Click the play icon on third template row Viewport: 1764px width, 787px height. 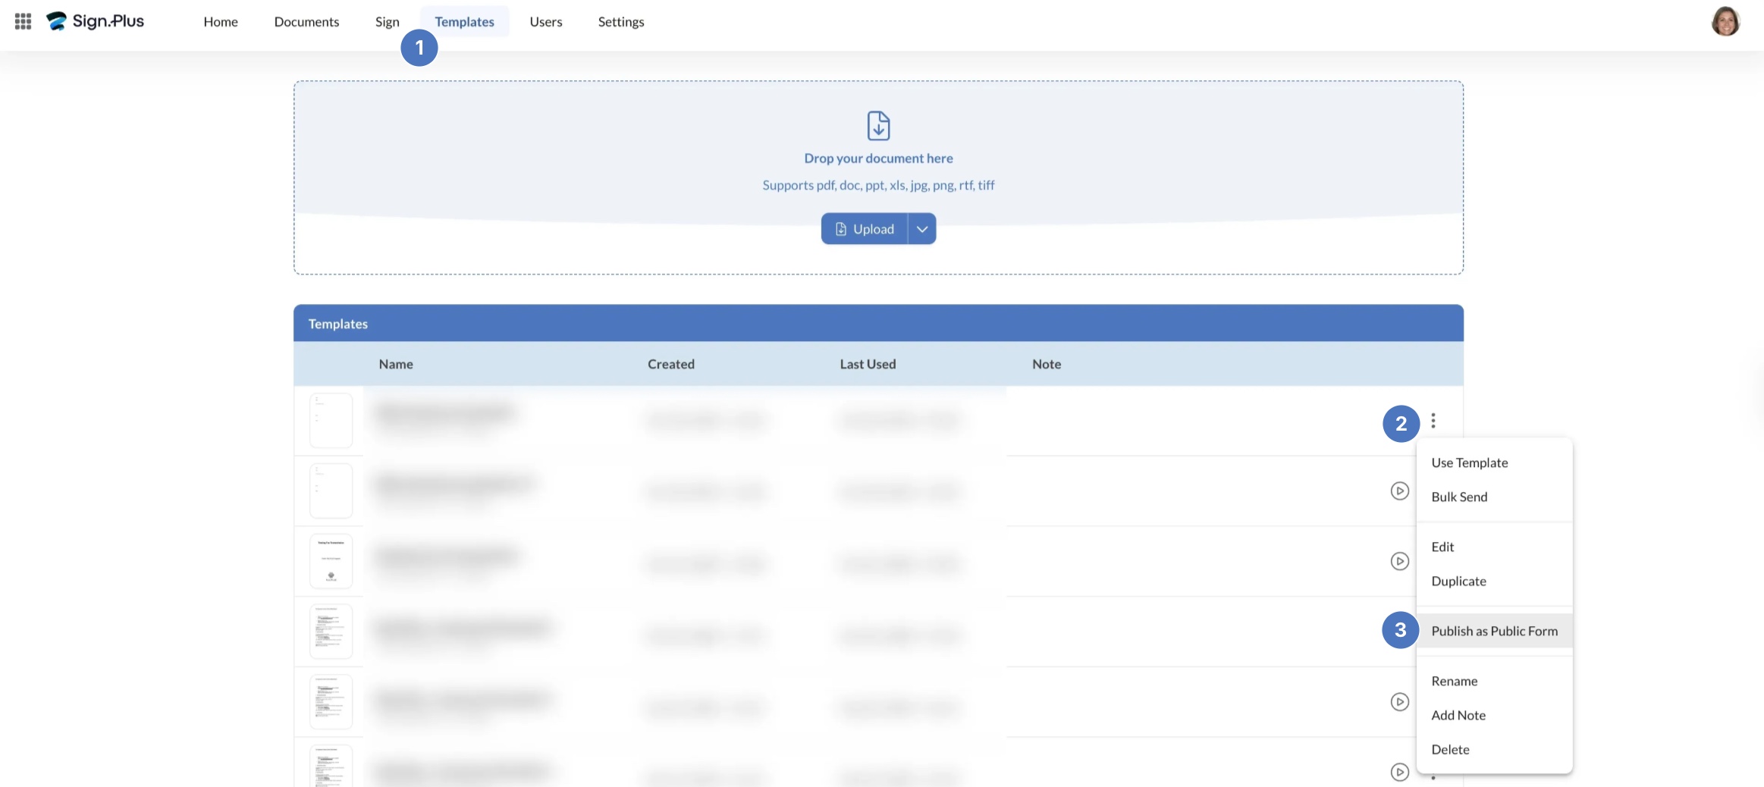tap(1399, 562)
